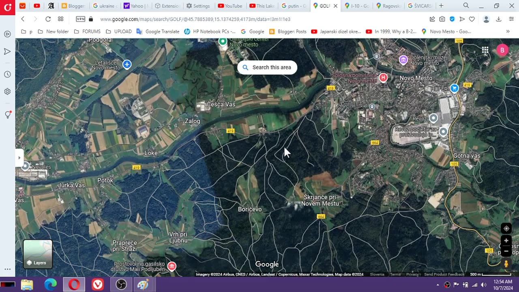This screenshot has width=519, height=292.
Task: Open the Google Translate bookmark
Action: coord(158,31)
